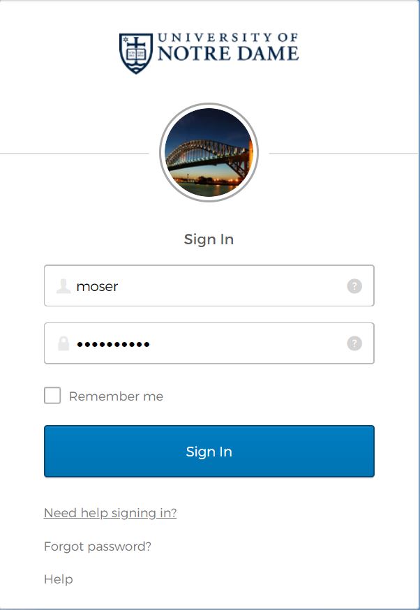Focus the username field containing moser
Viewport: 420px width, 610px height.
[209, 285]
